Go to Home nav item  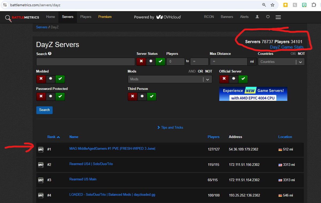pos(50,17)
